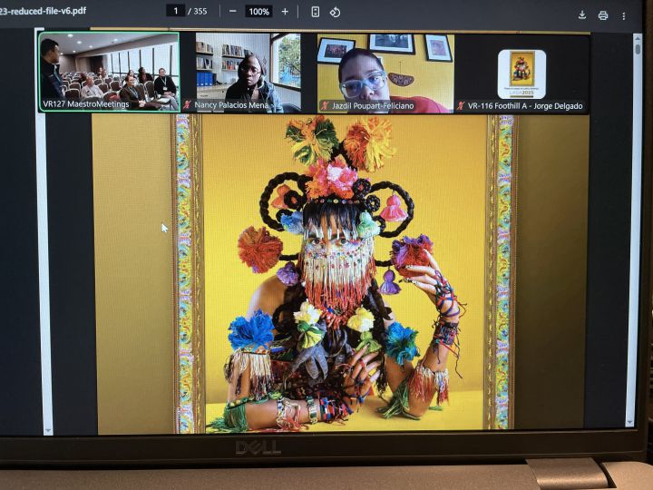Image resolution: width=653 pixels, height=490 pixels.
Task: Select VR-116 Foothill A participant tile
Action: pos(521,73)
